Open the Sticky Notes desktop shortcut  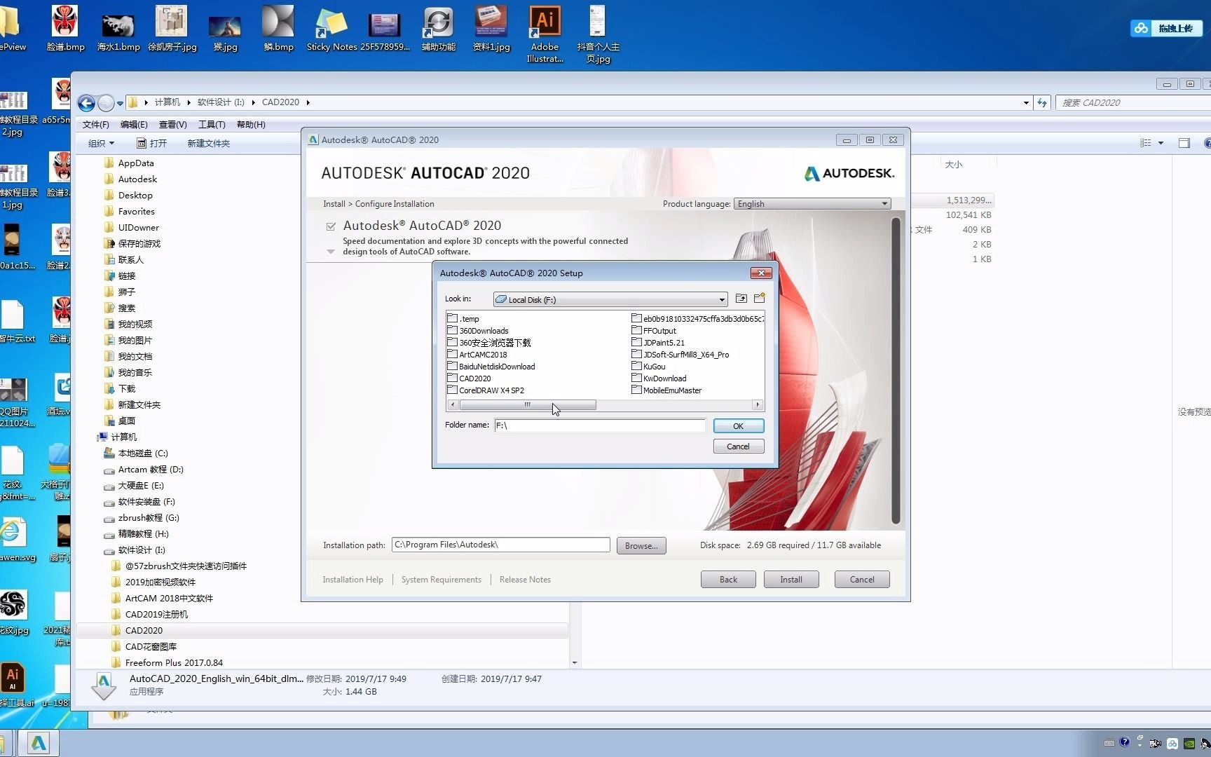[331, 28]
